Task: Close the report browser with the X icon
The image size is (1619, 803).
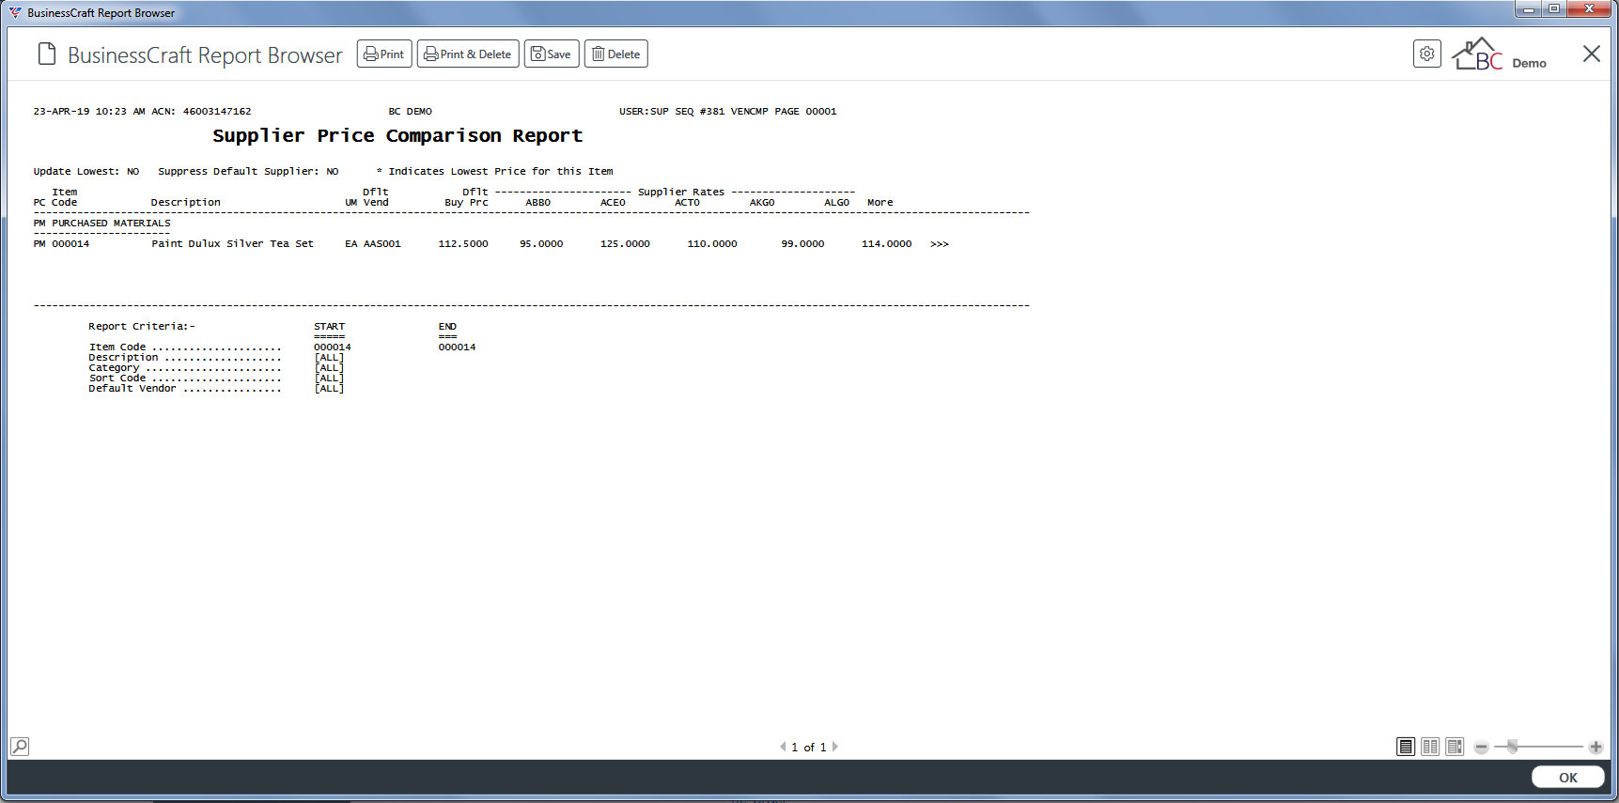Action: coord(1591,54)
